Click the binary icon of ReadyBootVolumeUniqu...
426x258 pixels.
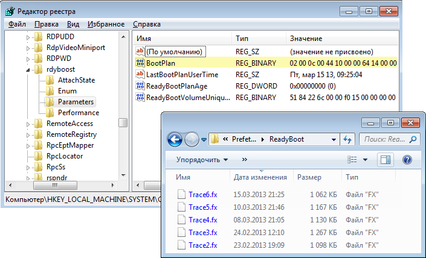(140, 97)
